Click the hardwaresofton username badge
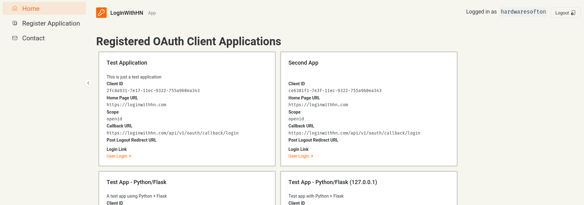This screenshot has width=584, height=205. click(523, 12)
